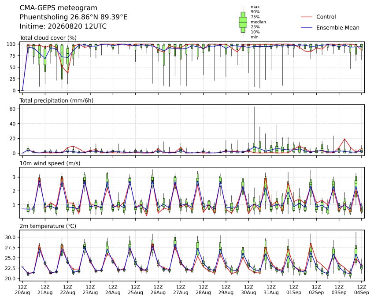Image resolution: width=374 pixels, height=300 pixels.
Task: Click the 2m temperature panel title
Action: [x=48, y=226]
